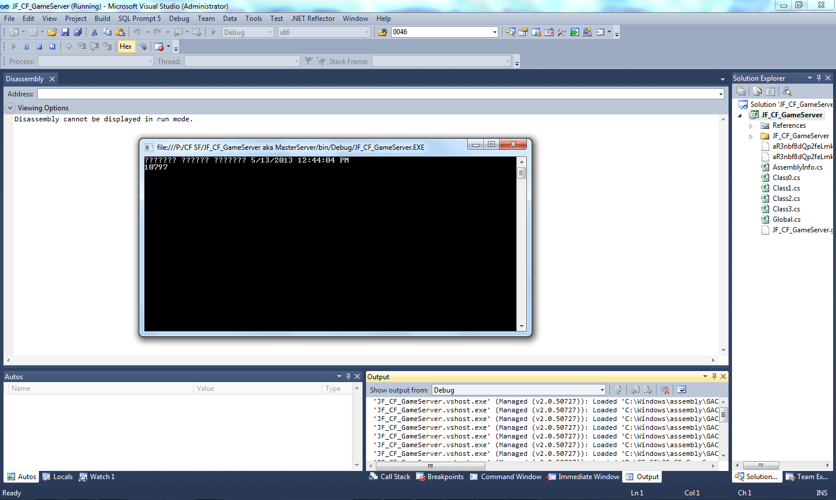Expand the References node
The width and height of the screenshot is (836, 500).
click(751, 125)
